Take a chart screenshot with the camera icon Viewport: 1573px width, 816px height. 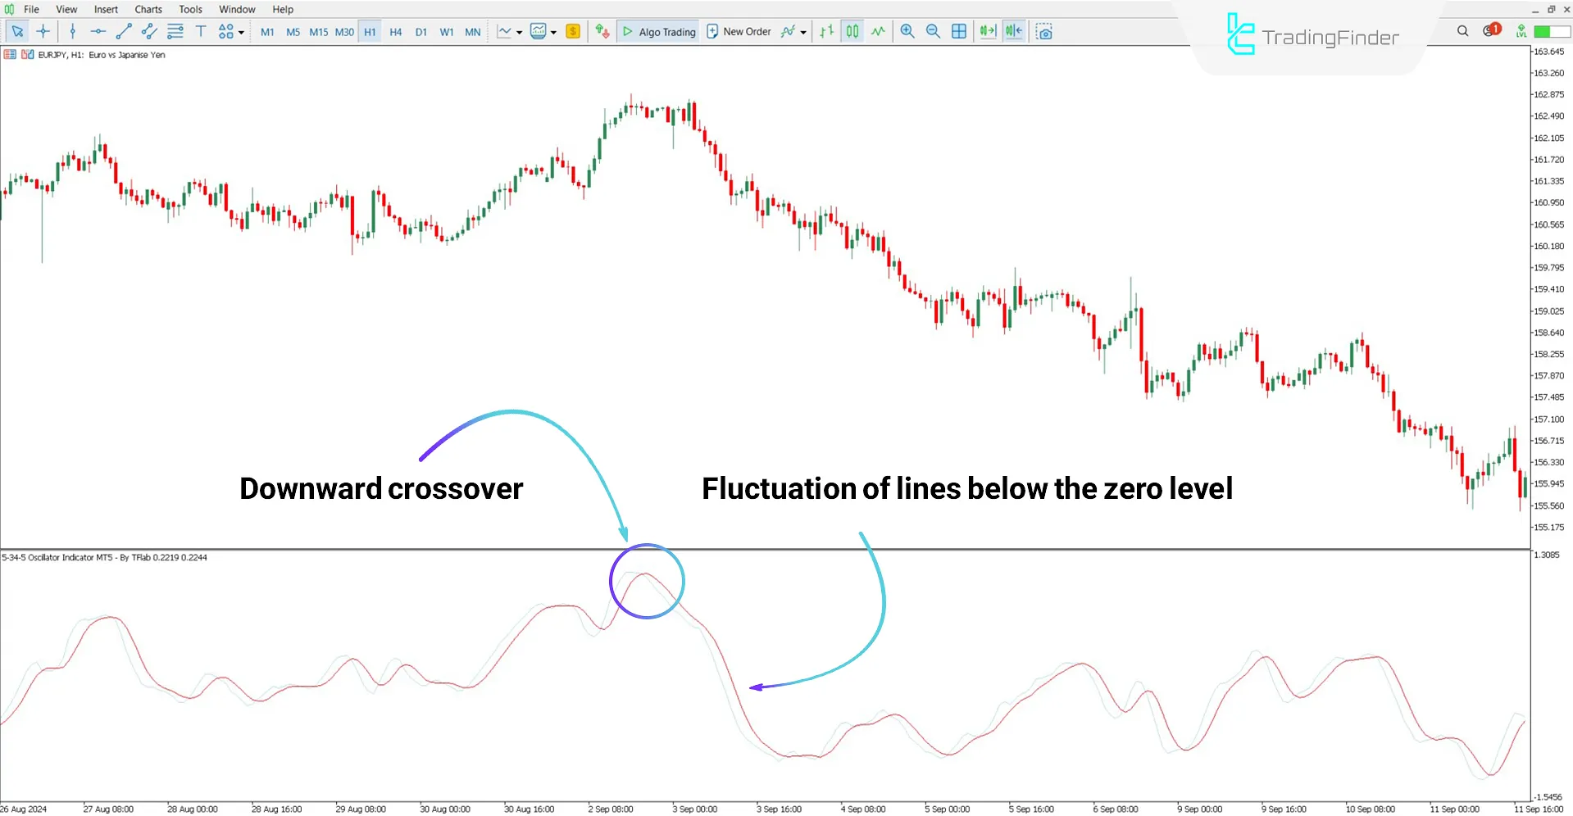pyautogui.click(x=1043, y=31)
